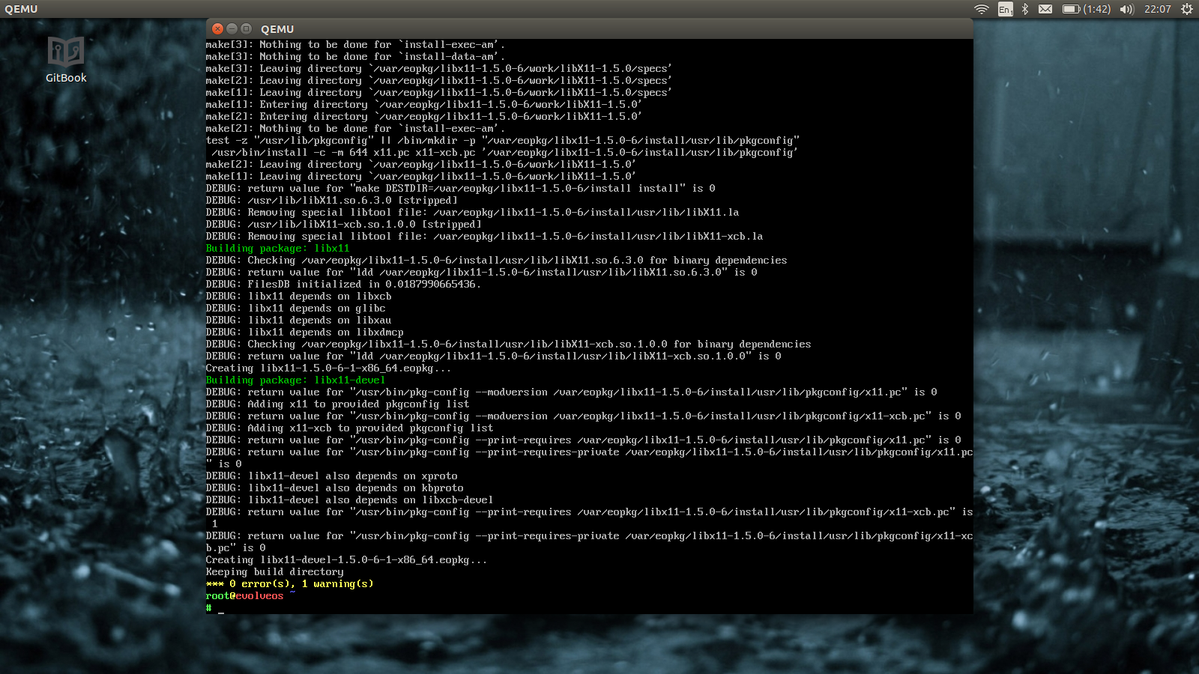Viewport: 1199px width, 674px height.
Task: Open the clock showing 22:07
Action: [1158, 9]
